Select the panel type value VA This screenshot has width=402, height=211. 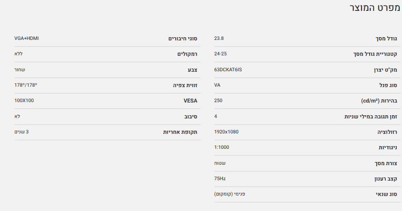coord(217,85)
